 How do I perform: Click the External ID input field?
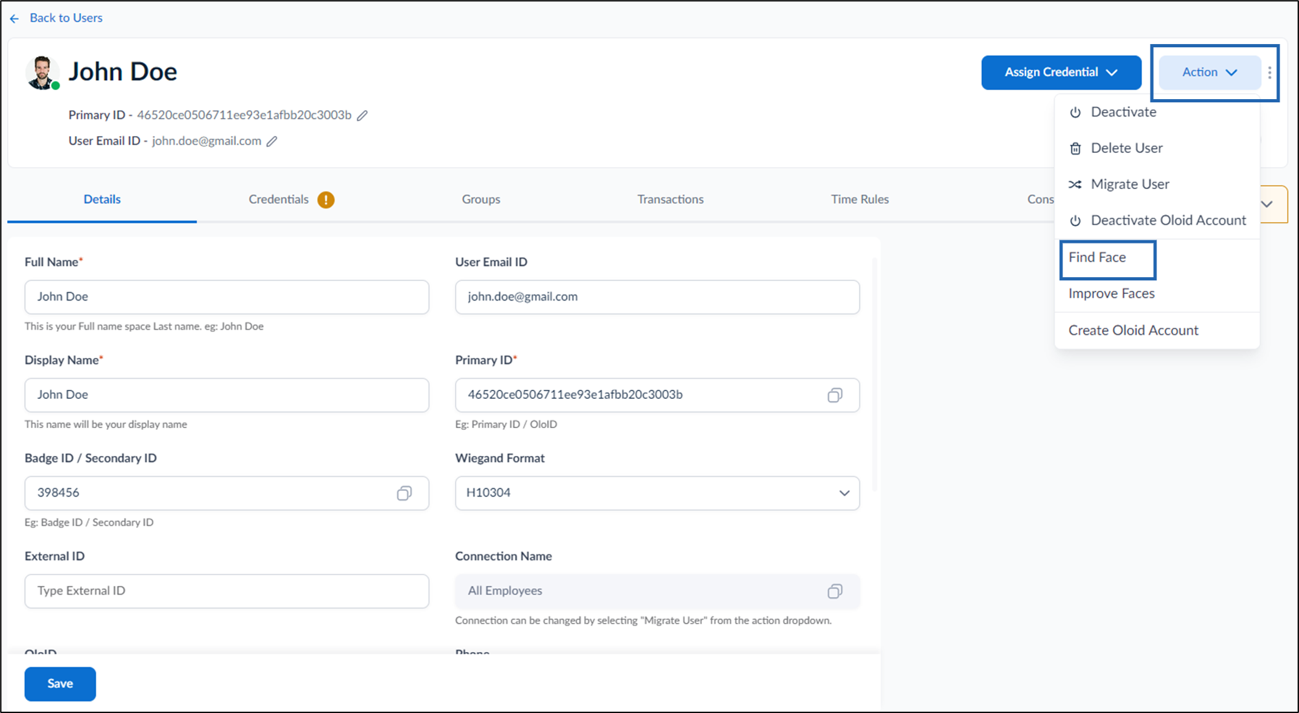(227, 591)
